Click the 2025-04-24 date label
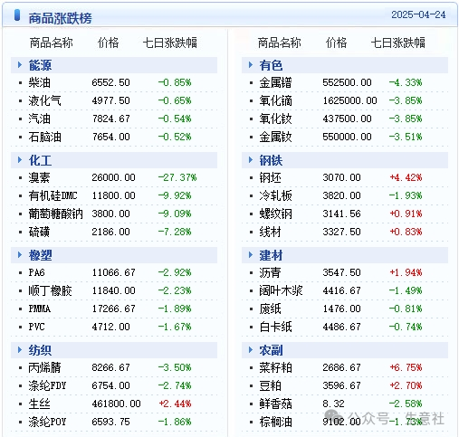This screenshot has width=459, height=437. (418, 14)
